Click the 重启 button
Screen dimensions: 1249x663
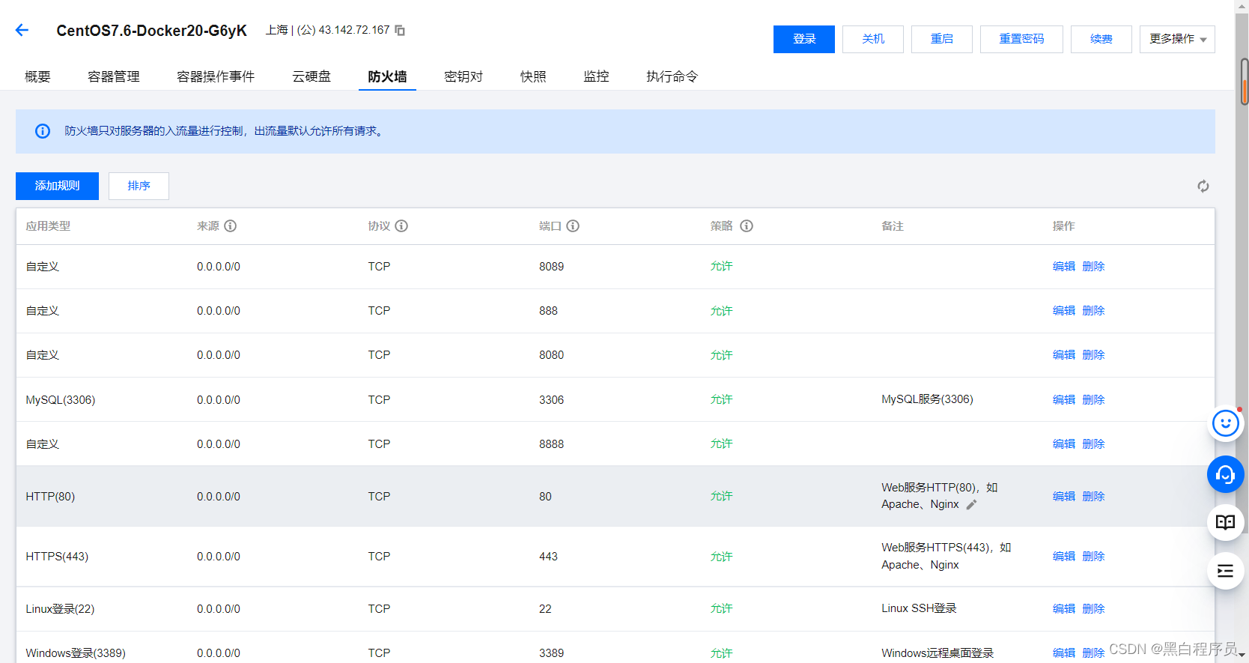point(942,39)
